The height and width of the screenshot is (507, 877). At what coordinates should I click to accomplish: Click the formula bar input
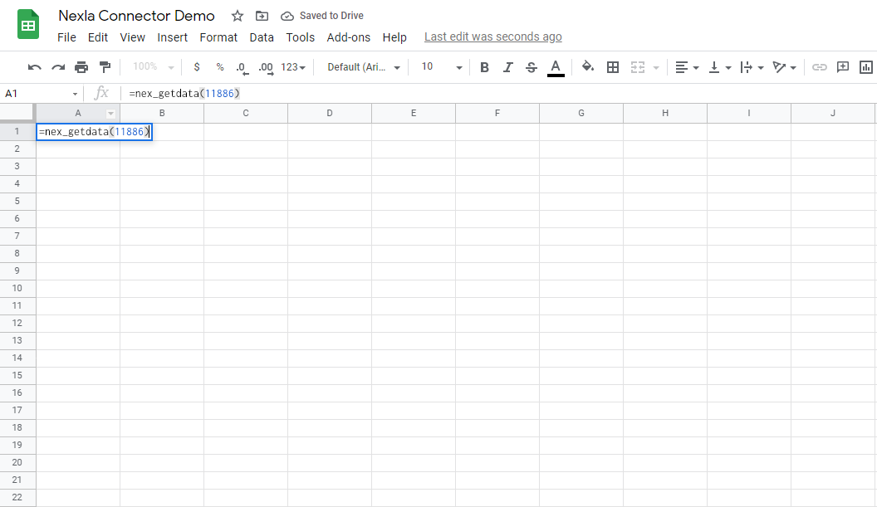point(497,93)
